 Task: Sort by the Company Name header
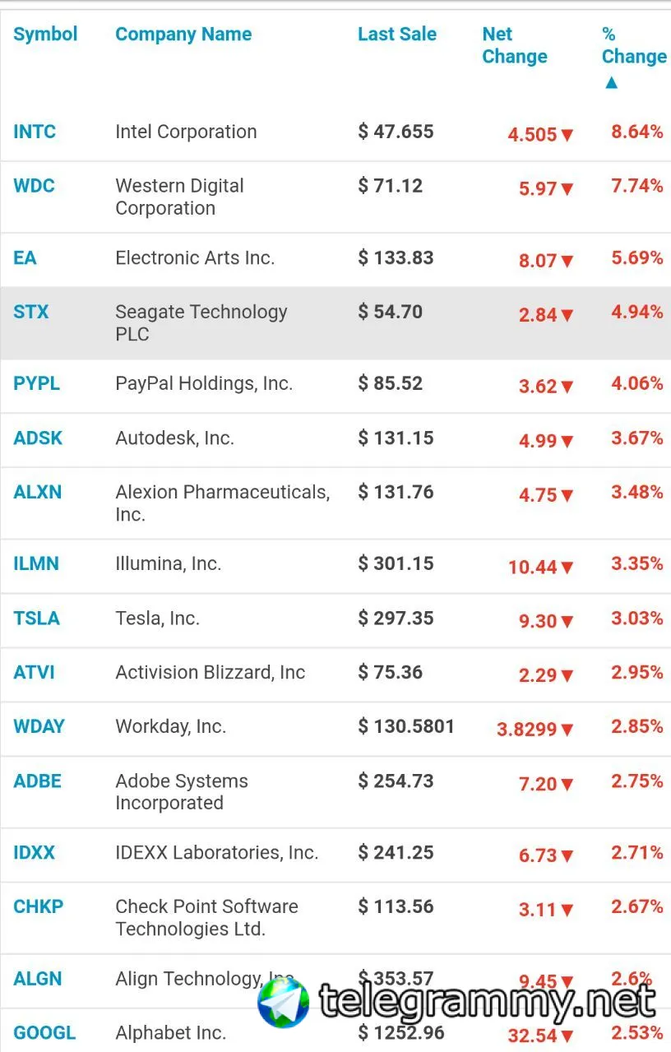point(183,35)
